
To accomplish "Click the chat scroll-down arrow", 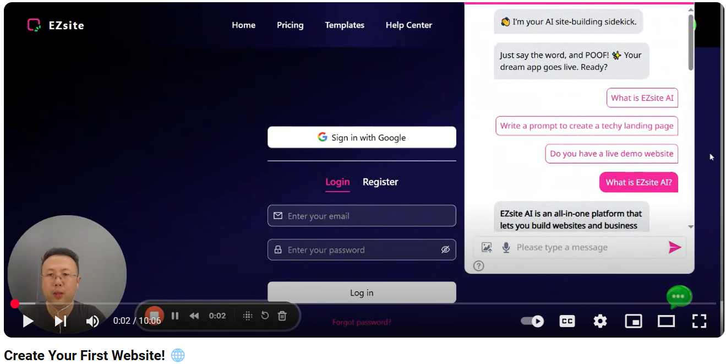I will 691,226.
